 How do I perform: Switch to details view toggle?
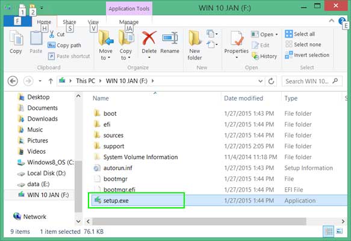pyautogui.click(x=328, y=231)
